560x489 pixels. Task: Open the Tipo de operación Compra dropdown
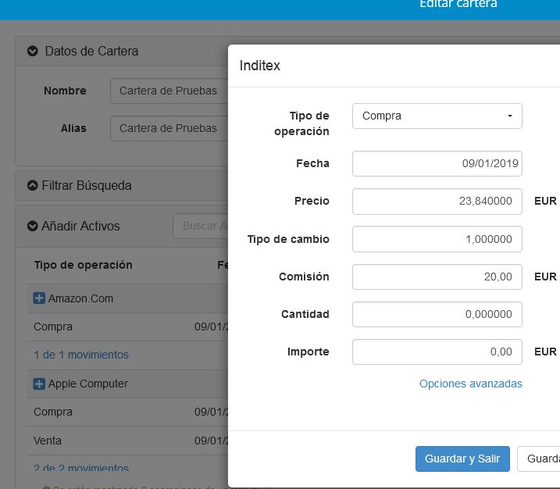[x=437, y=116]
